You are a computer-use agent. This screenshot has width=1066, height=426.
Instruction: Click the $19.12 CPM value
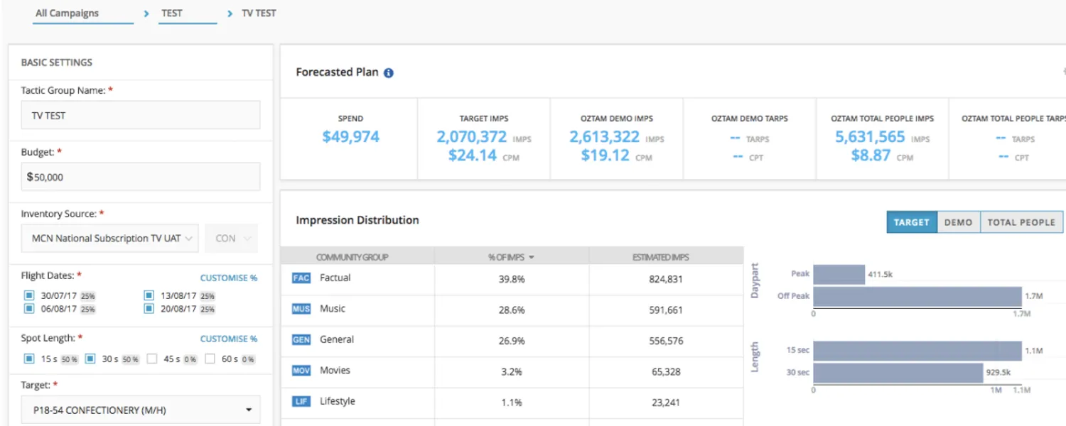[605, 155]
